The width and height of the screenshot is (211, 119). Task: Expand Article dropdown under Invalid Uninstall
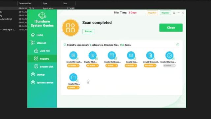[x=150, y=65]
